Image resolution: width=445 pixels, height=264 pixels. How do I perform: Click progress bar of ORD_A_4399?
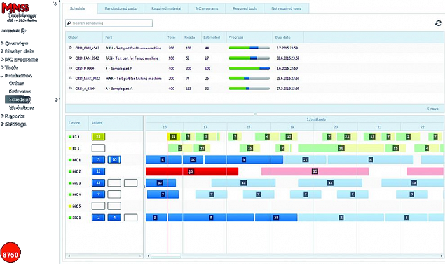point(249,89)
